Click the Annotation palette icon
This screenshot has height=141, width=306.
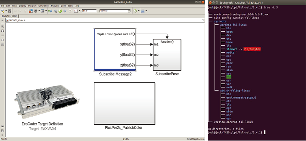2,40
